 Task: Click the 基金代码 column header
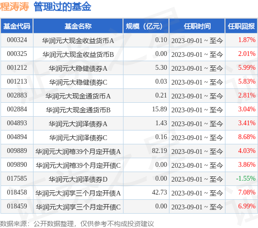click(17, 26)
